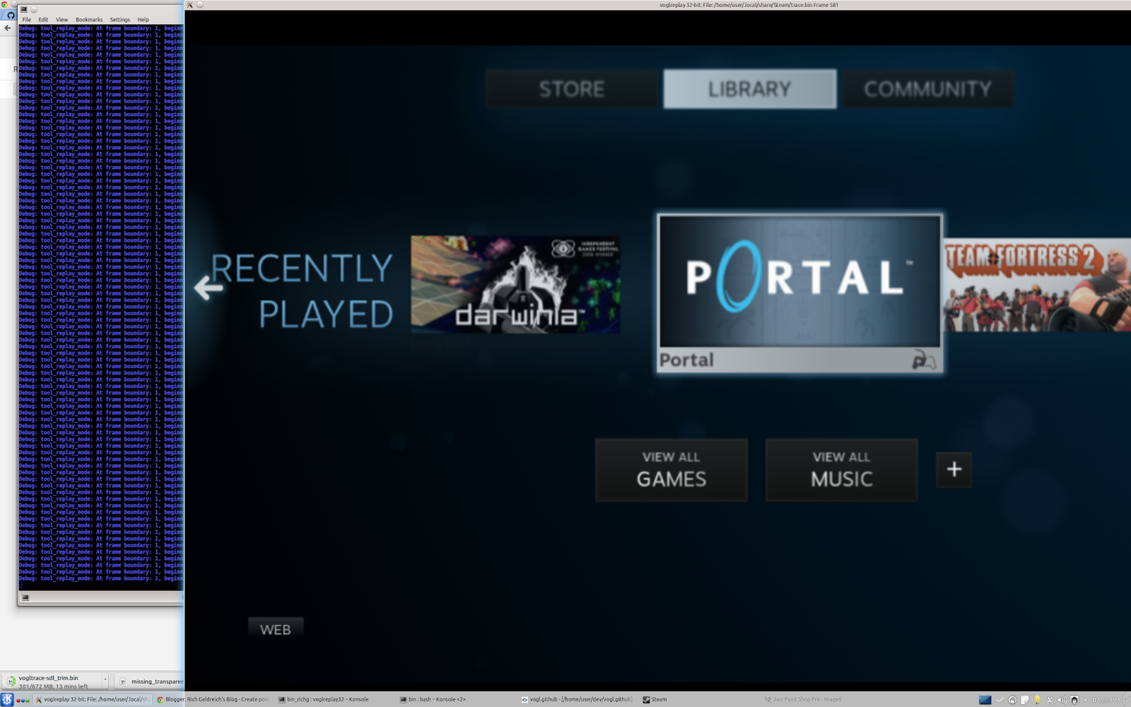Image resolution: width=1131 pixels, height=707 pixels.
Task: Click the lightbulb icon in system tray
Action: 1037,700
